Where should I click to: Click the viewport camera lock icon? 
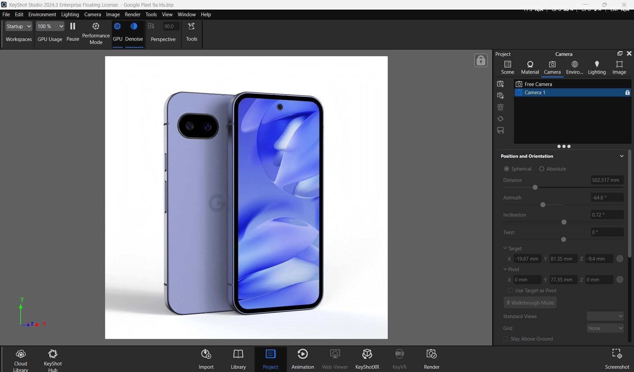[481, 61]
